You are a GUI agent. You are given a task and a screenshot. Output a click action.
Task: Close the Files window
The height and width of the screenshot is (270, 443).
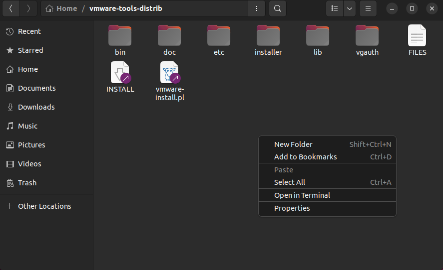coord(432,8)
